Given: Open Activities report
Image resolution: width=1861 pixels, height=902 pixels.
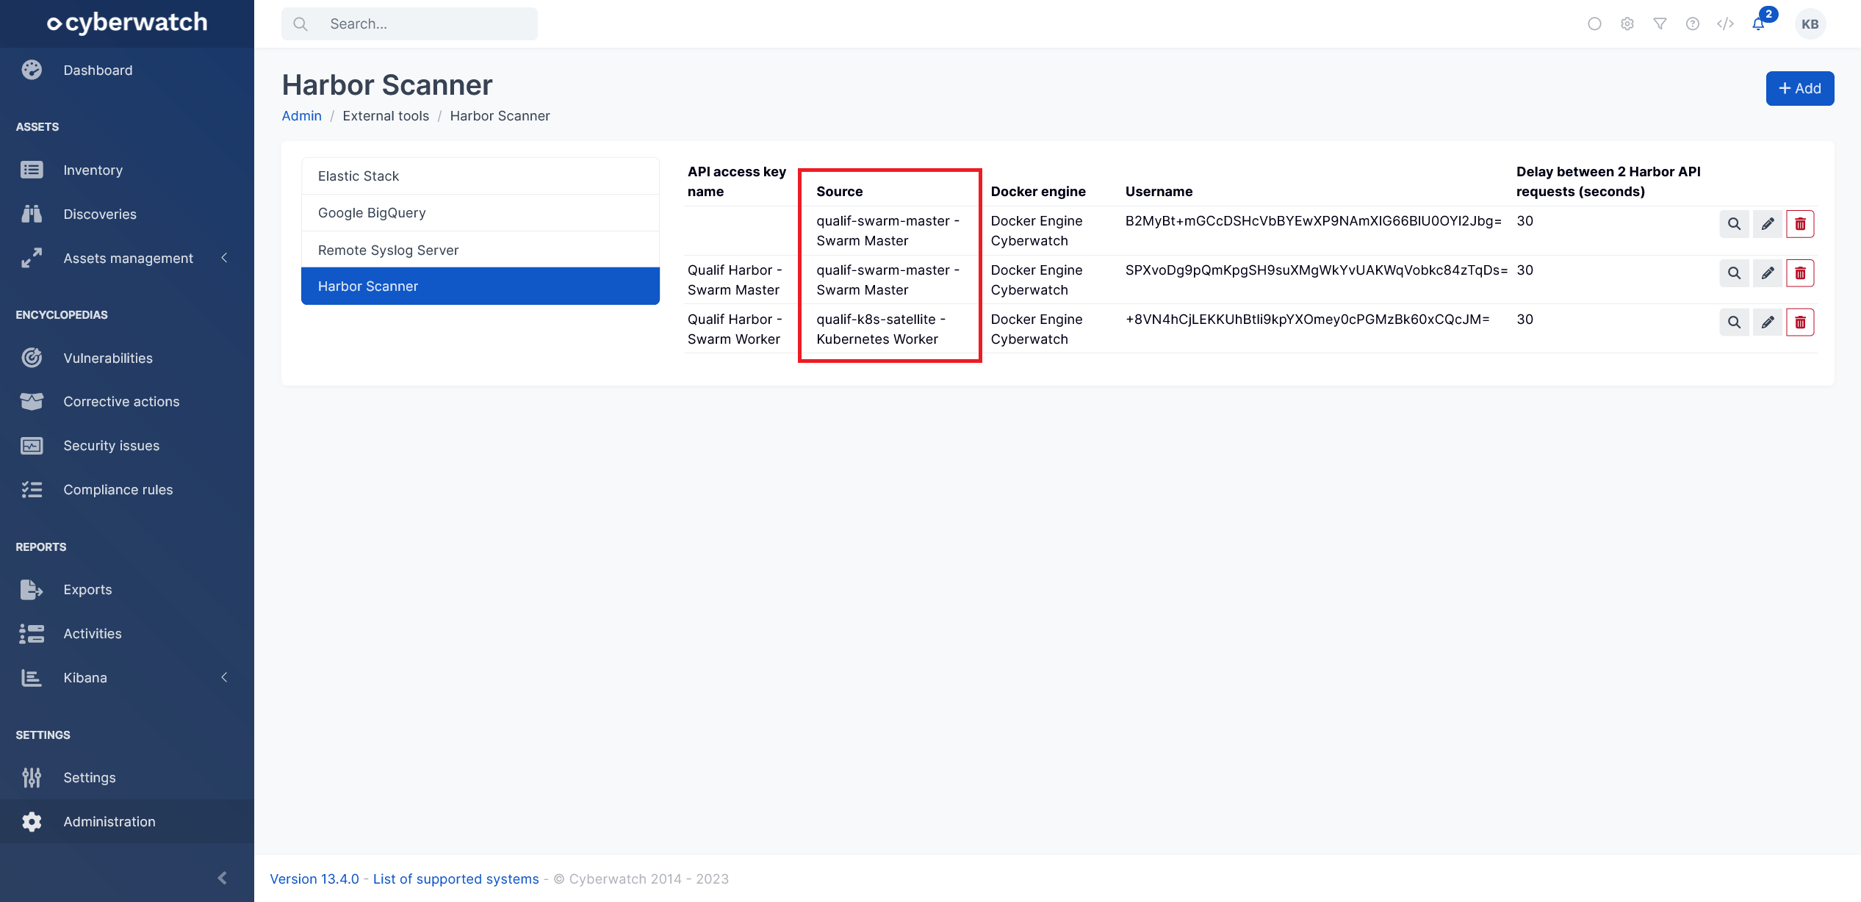Looking at the screenshot, I should 93,634.
